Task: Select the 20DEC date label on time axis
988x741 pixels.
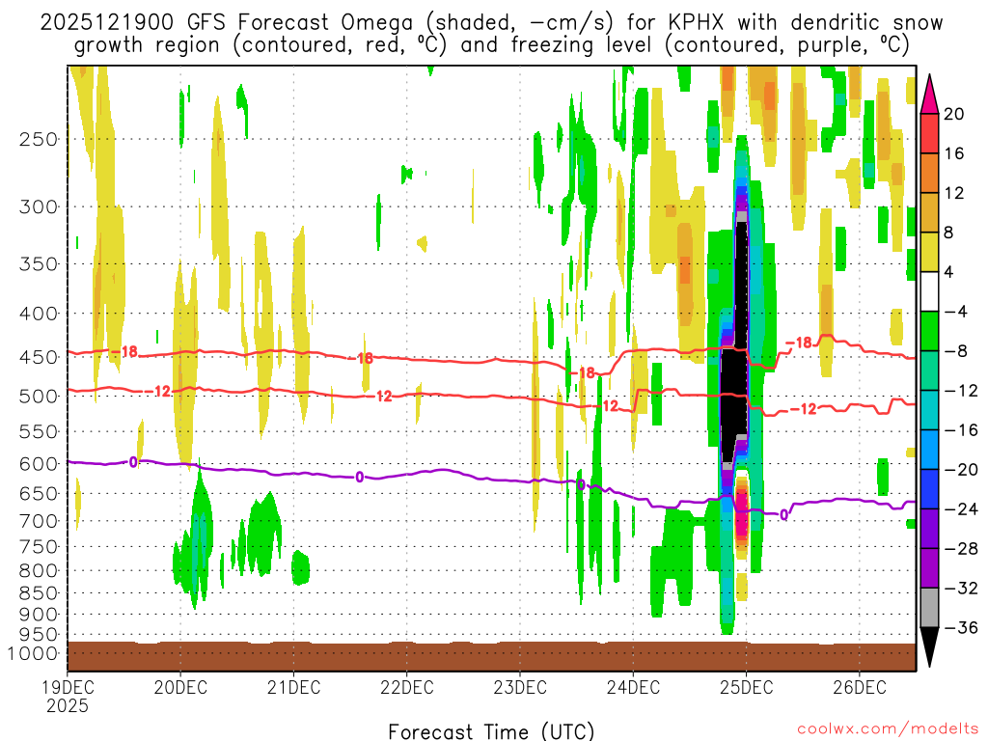Action: tap(180, 687)
